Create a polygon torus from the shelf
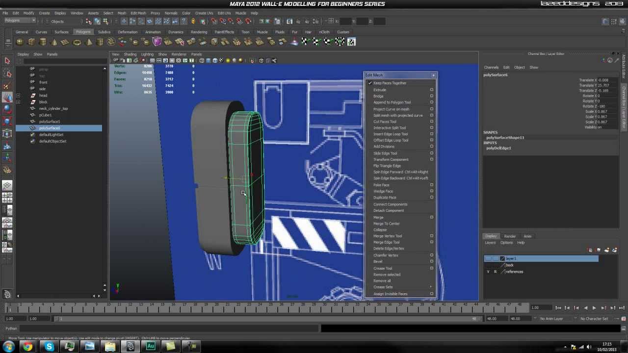This screenshot has width=628, height=353. point(77,42)
